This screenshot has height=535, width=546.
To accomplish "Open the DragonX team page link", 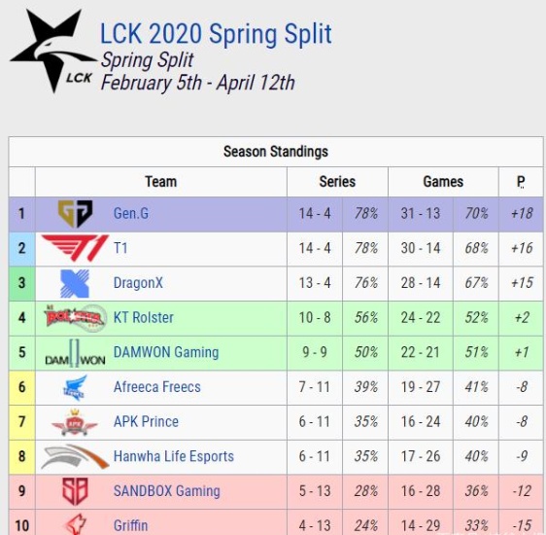I will coord(138,283).
